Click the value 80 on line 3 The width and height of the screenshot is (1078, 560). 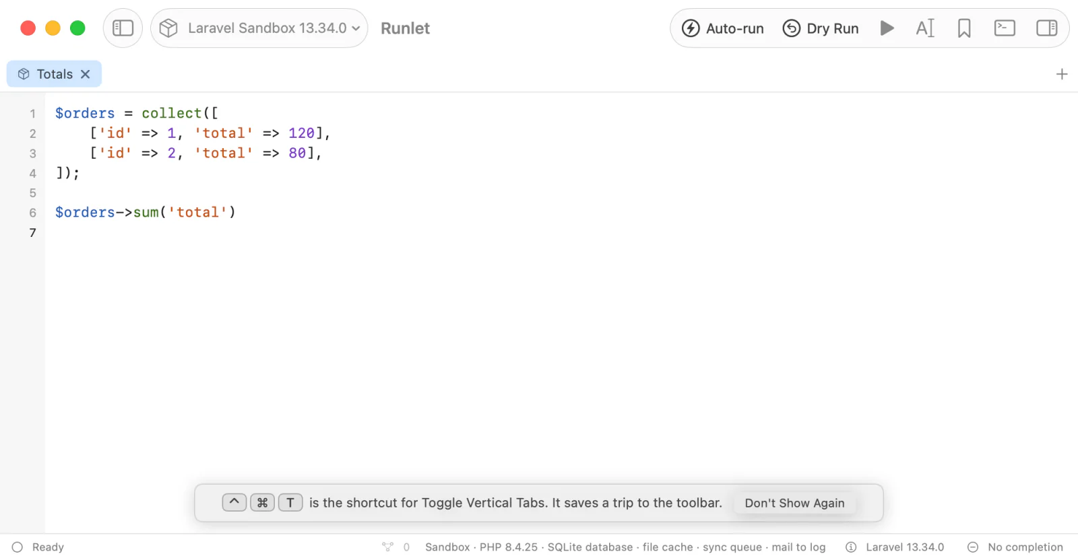point(297,153)
